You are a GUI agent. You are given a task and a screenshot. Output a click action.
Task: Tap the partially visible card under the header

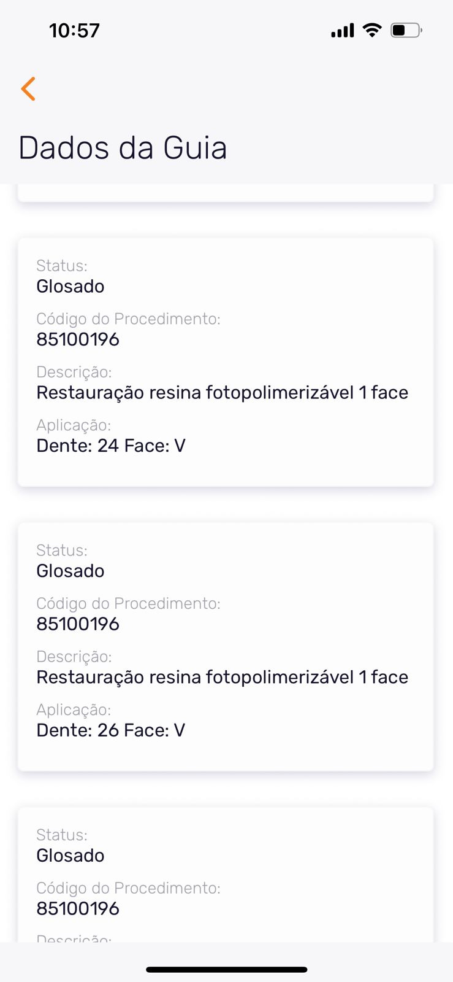pos(226,193)
